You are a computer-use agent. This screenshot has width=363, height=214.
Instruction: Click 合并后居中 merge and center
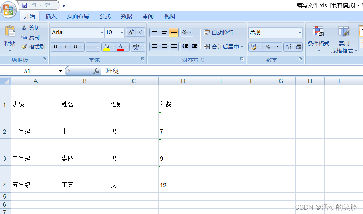point(221,47)
